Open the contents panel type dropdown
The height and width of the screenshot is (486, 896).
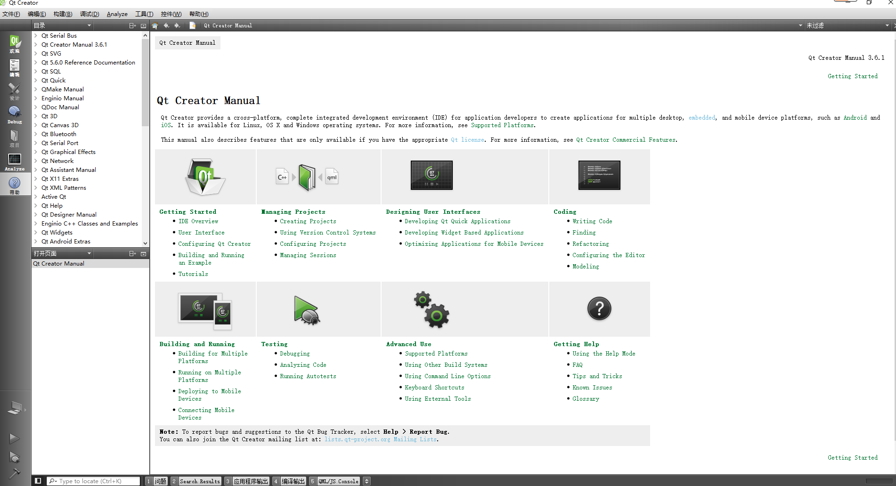click(x=62, y=25)
